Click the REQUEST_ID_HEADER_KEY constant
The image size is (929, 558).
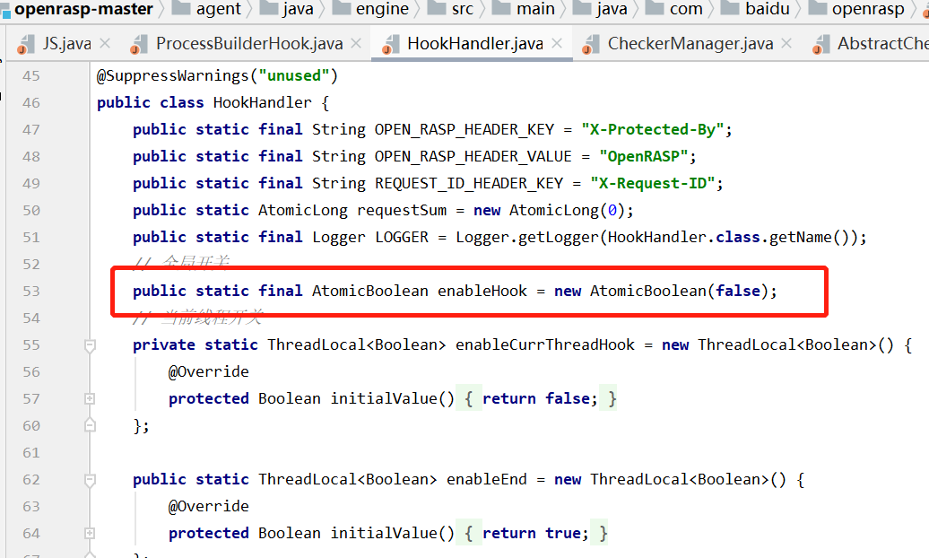[469, 183]
